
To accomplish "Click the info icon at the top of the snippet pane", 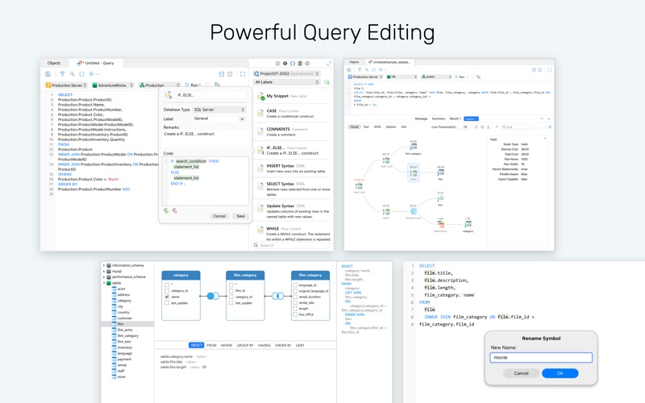I will coord(277,64).
